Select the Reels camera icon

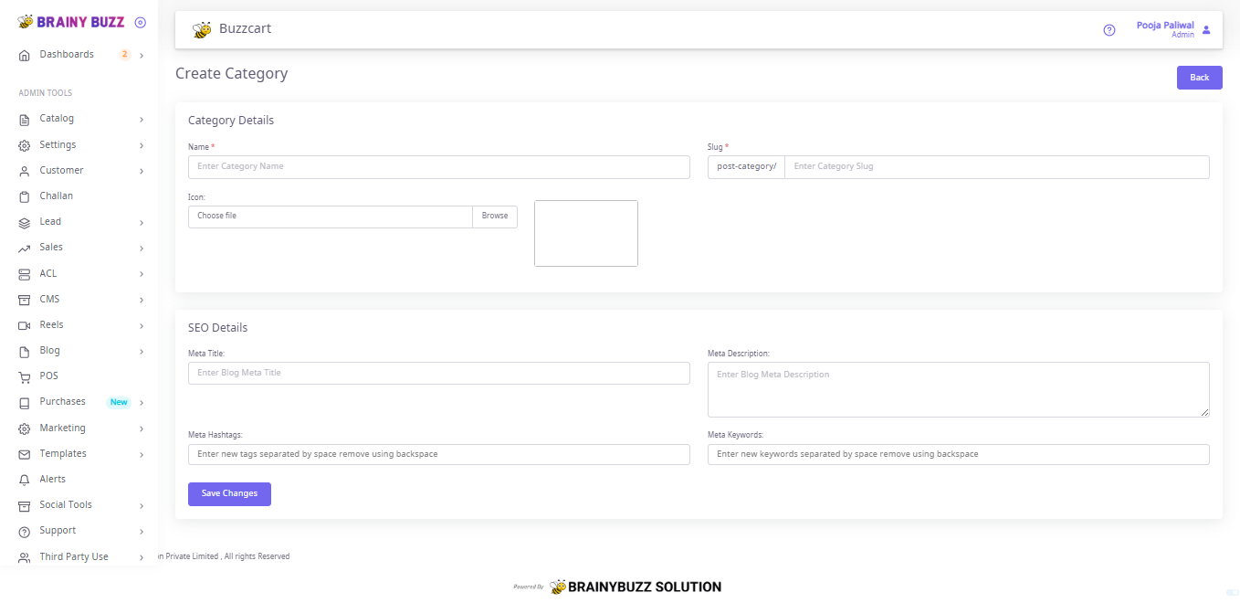pos(24,324)
